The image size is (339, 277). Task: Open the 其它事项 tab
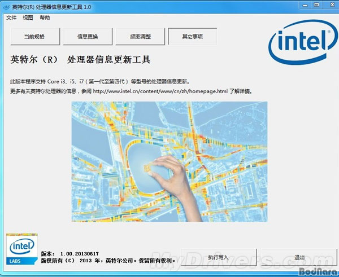pyautogui.click(x=192, y=37)
